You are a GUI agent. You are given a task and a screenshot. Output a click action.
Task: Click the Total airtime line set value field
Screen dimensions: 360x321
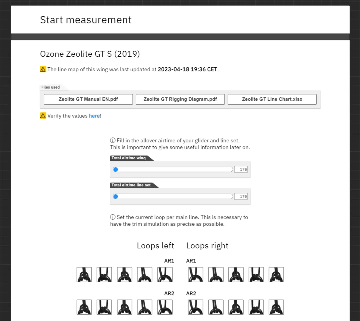240,196
